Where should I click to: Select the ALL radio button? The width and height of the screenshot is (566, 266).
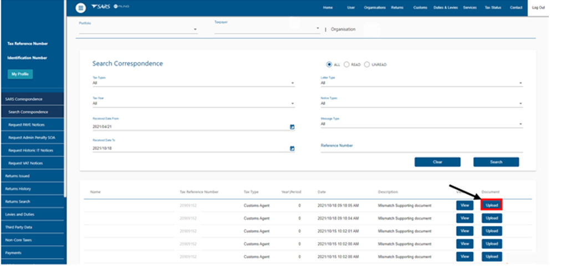point(329,64)
